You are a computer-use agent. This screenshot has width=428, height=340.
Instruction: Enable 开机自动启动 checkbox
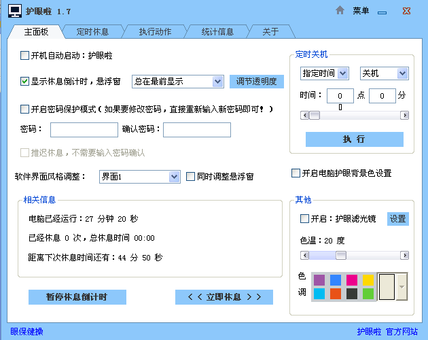tap(24, 56)
